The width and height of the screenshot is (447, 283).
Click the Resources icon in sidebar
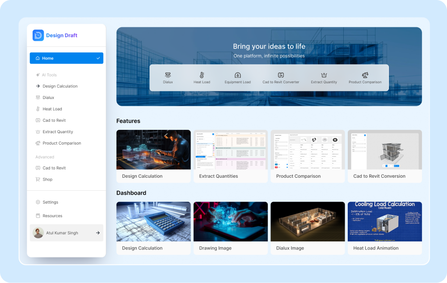(x=38, y=216)
